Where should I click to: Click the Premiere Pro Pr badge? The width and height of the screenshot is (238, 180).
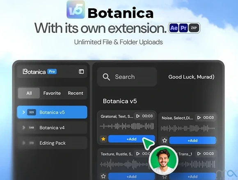pyautogui.click(x=183, y=28)
